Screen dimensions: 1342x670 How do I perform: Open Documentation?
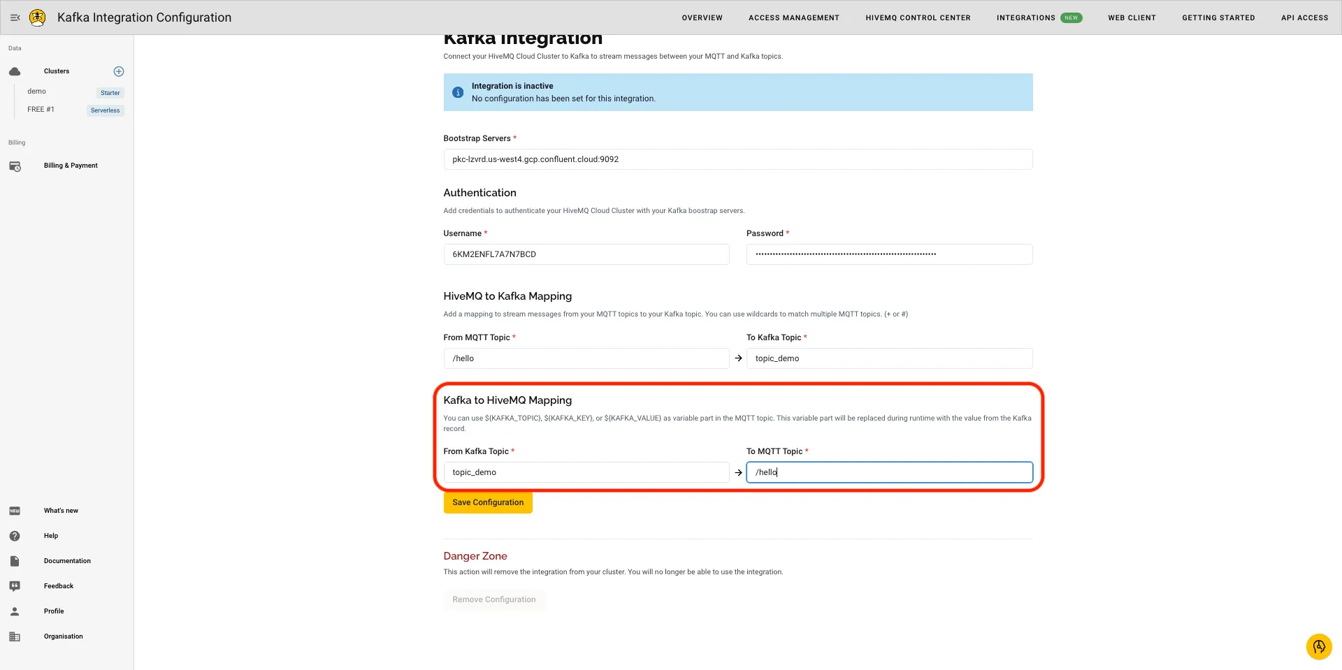click(x=67, y=561)
